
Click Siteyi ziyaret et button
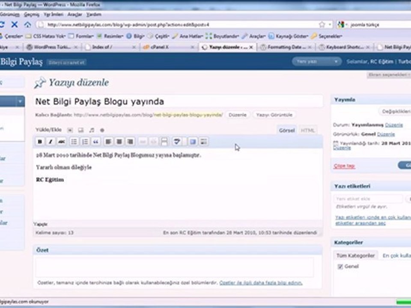point(67,62)
